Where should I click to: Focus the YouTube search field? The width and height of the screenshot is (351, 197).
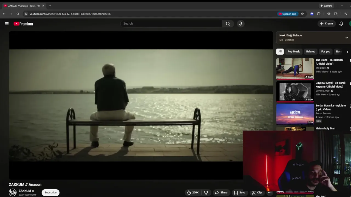tap(171, 24)
